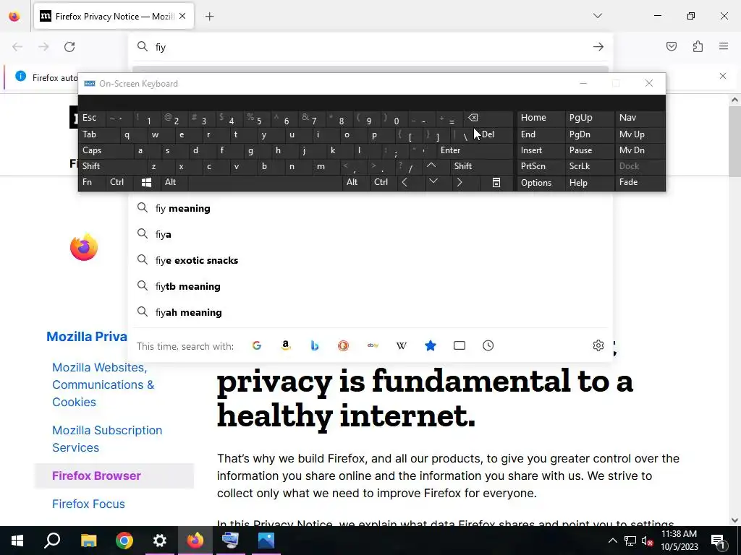This screenshot has width=741, height=555.
Task: Click Enter key on On-Screen Keyboard
Action: (475, 150)
